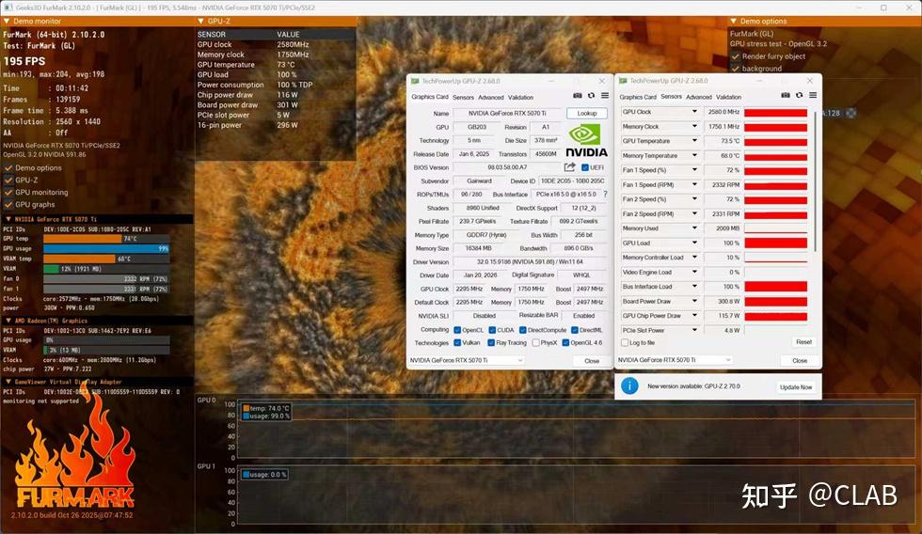
Task: Open the GPU Load sensor dropdown
Action: pyautogui.click(x=694, y=243)
